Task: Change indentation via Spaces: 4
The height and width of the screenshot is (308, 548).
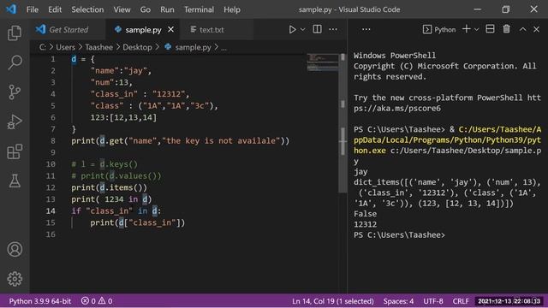Action: (x=398, y=301)
